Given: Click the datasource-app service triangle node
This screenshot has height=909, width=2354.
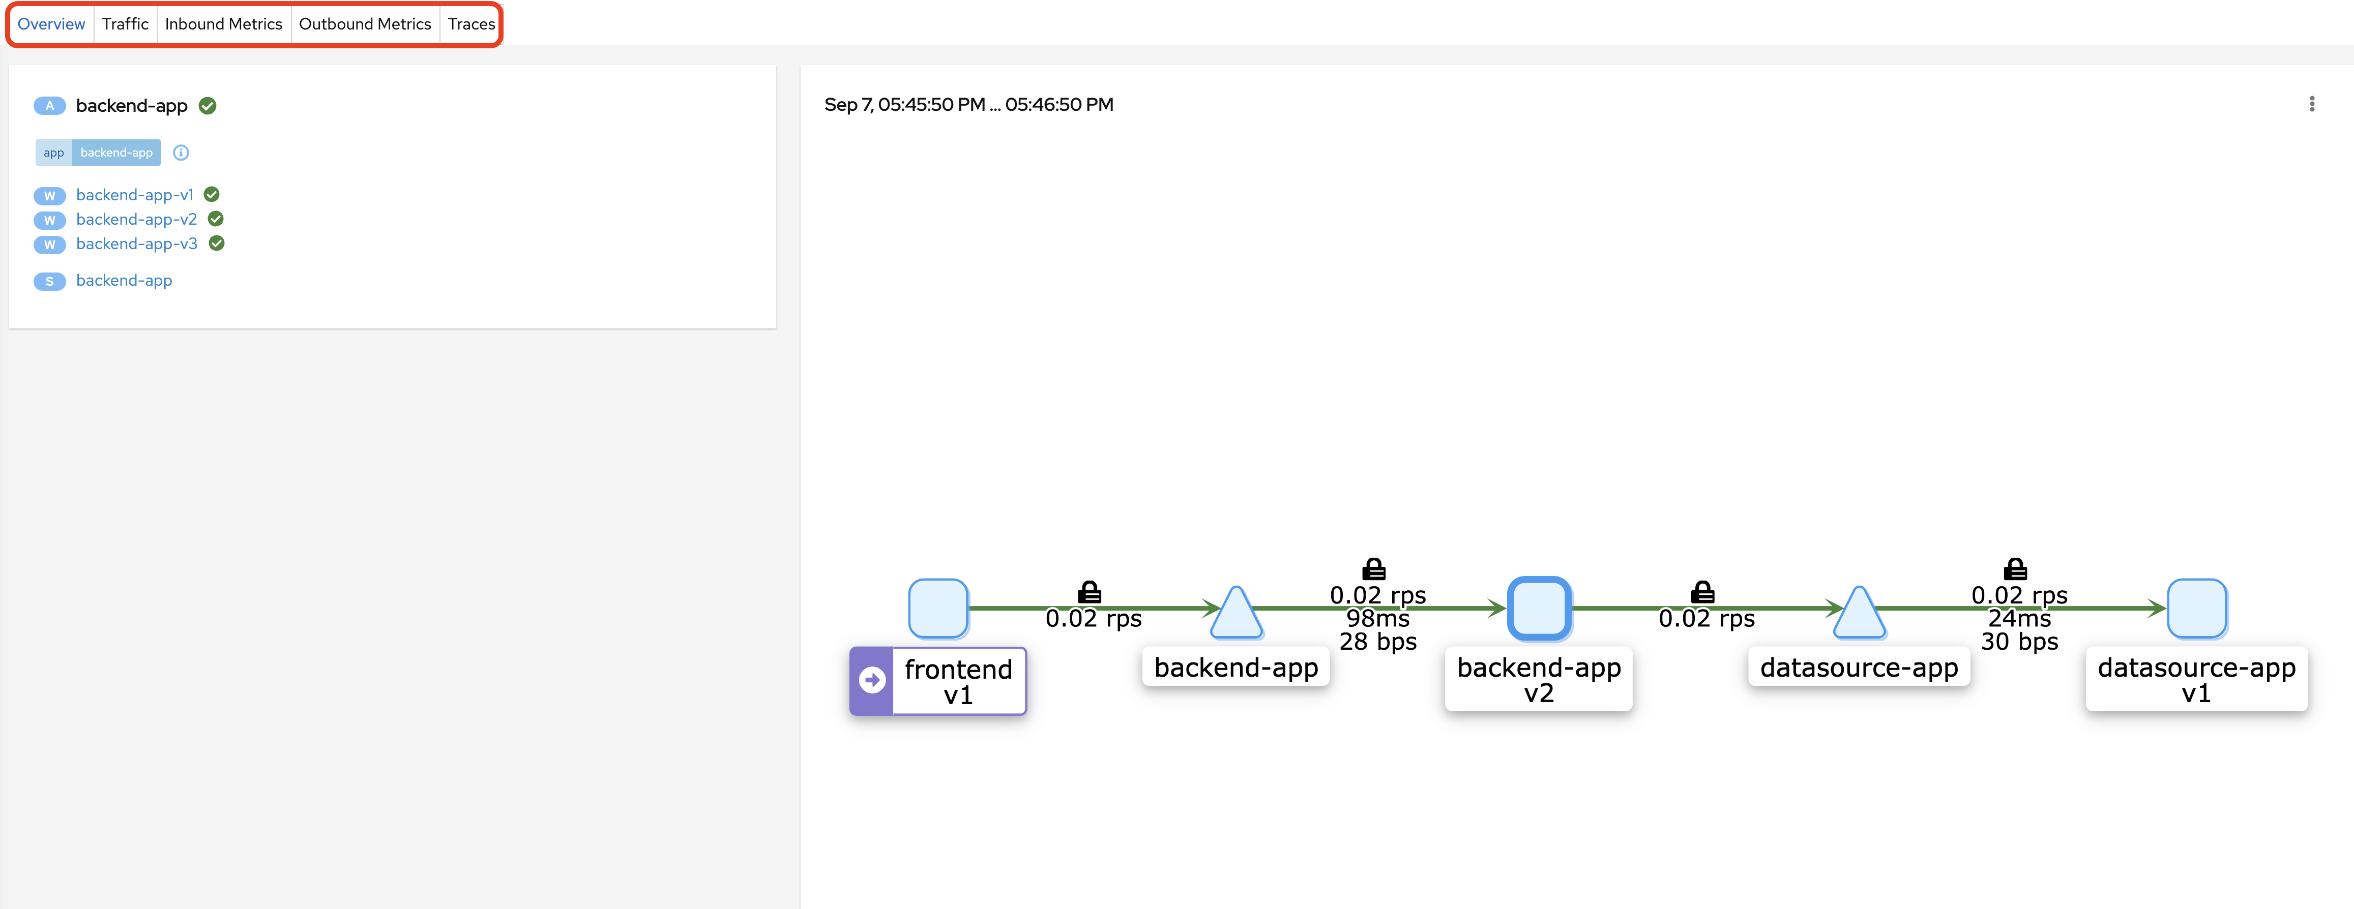Looking at the screenshot, I should pyautogui.click(x=1859, y=617).
